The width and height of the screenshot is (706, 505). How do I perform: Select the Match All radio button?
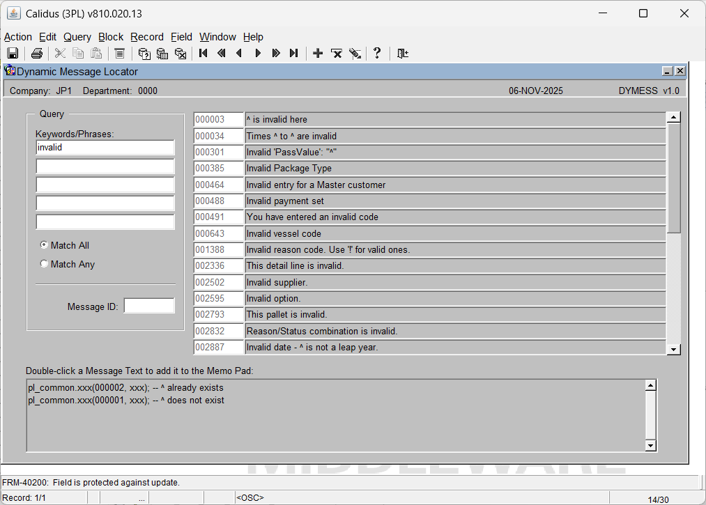tap(45, 245)
